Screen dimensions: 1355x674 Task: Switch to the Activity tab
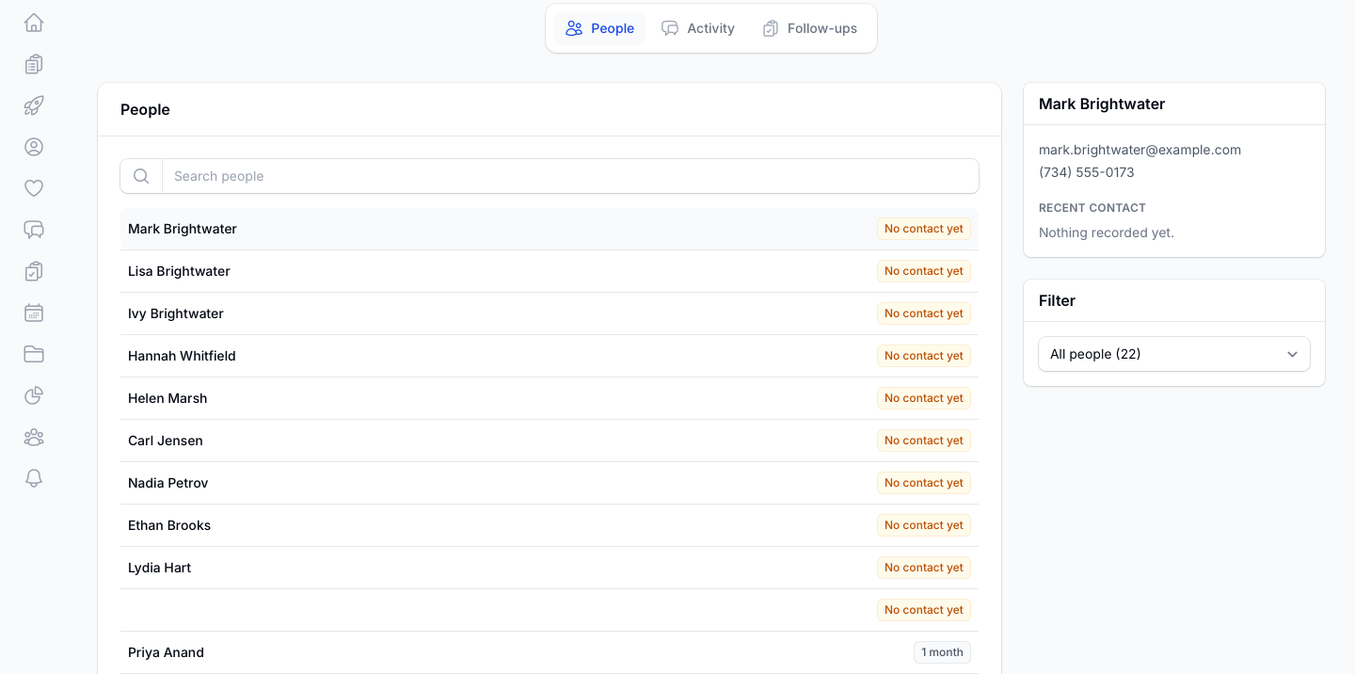697,28
